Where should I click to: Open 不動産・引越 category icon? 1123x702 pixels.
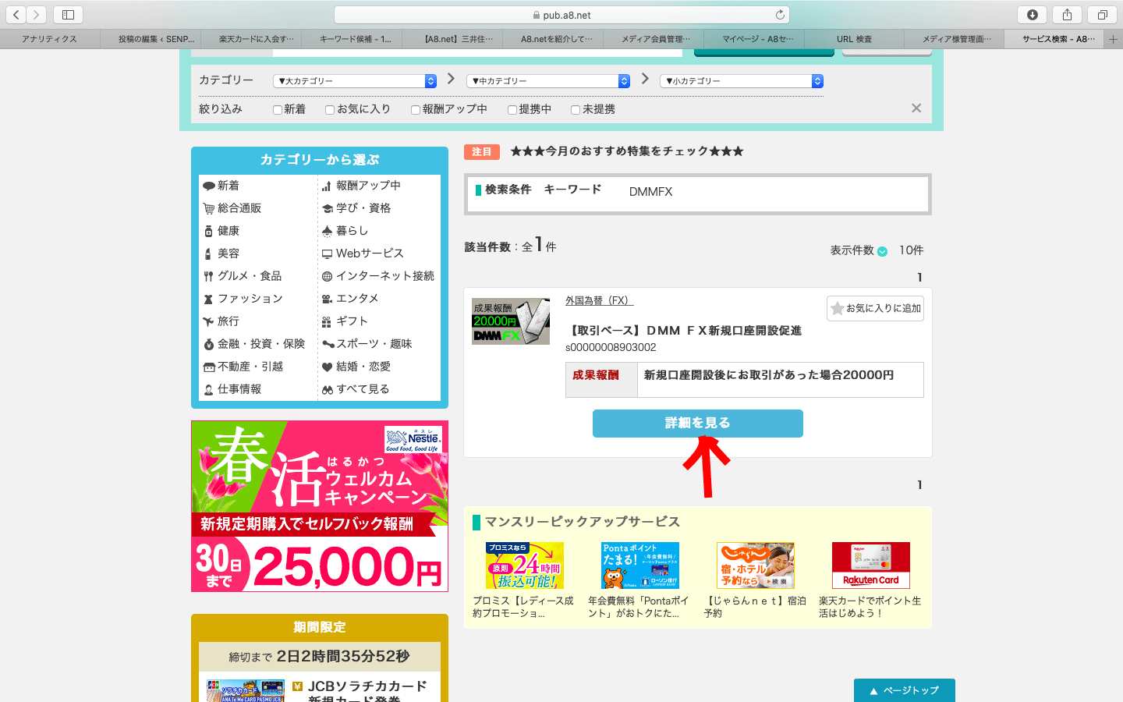point(243,367)
